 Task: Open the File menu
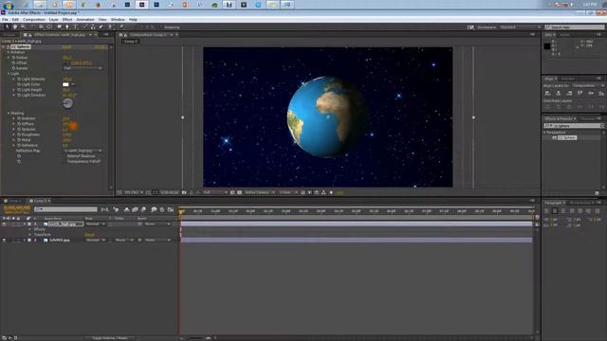click(x=5, y=19)
